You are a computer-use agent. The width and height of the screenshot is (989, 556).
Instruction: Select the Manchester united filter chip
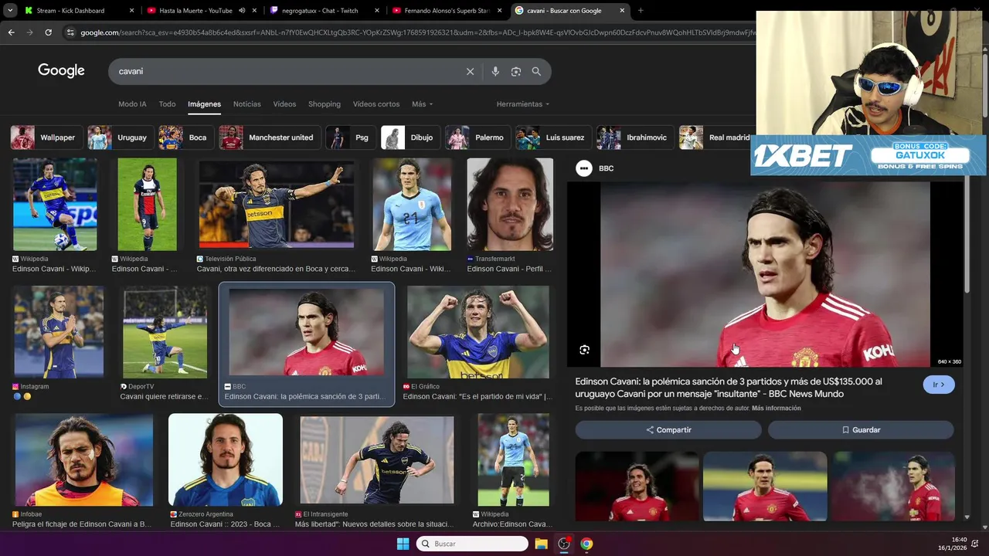coord(269,137)
